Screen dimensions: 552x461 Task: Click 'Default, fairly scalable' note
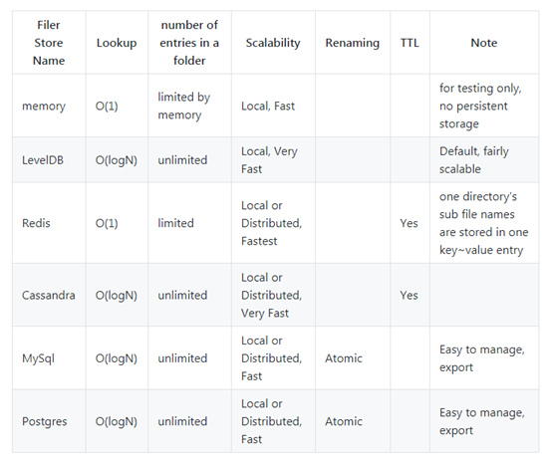[474, 160]
